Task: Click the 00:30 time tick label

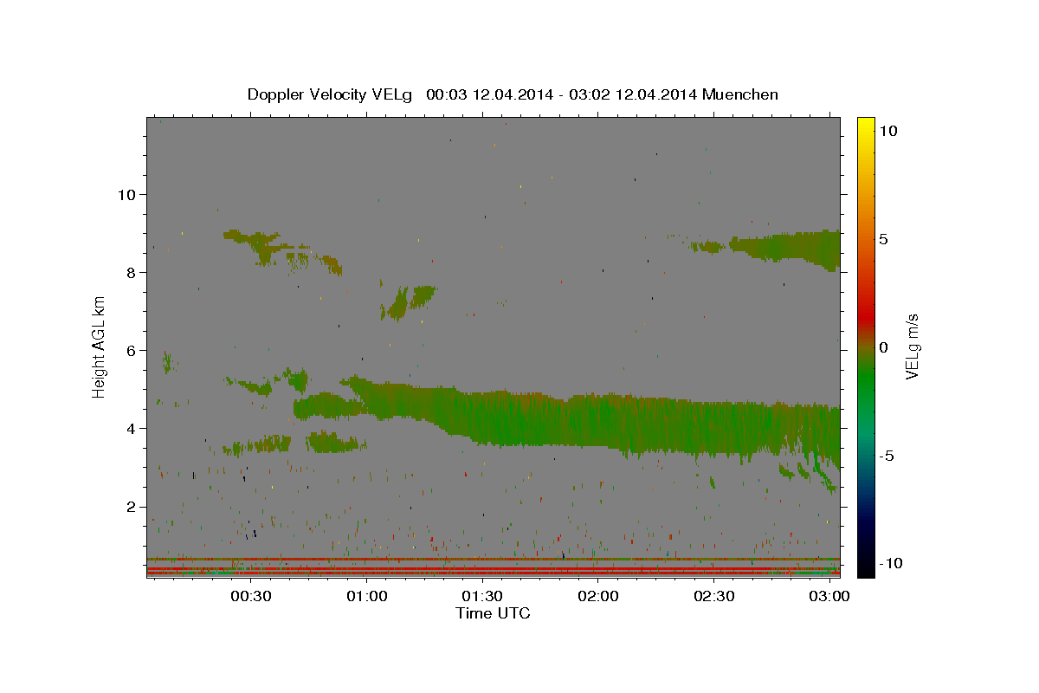Action: point(251,596)
